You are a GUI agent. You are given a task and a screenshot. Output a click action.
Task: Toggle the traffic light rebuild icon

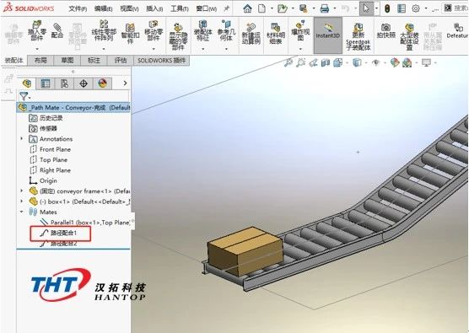(x=387, y=8)
